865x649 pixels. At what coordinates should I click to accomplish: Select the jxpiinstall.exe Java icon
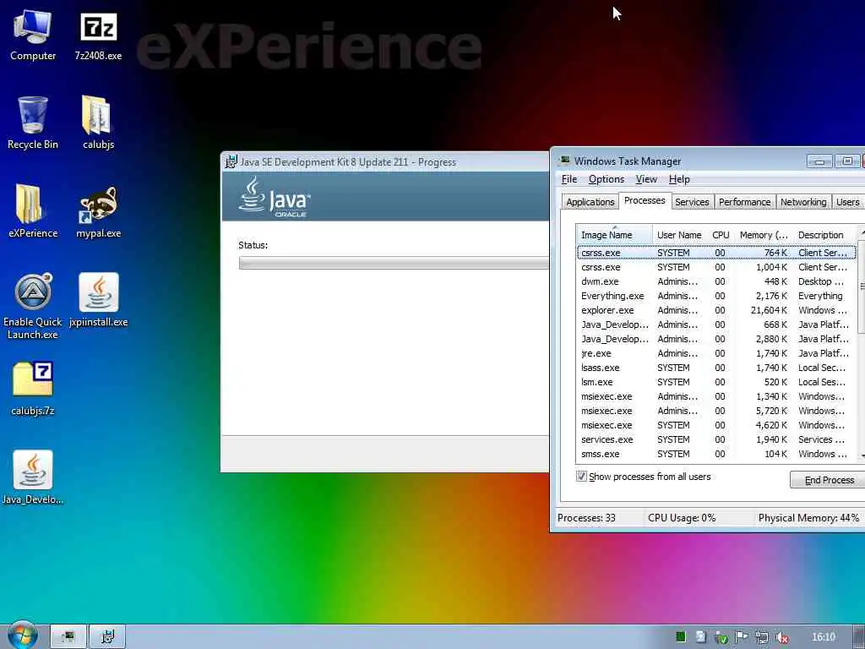click(98, 301)
